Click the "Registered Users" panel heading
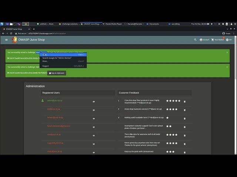Image resolution: width=237 pixels, height=177 pixels. pyautogui.click(x=51, y=93)
